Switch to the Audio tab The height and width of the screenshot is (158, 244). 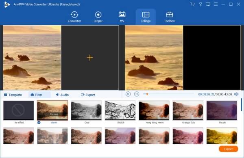[x=62, y=95]
